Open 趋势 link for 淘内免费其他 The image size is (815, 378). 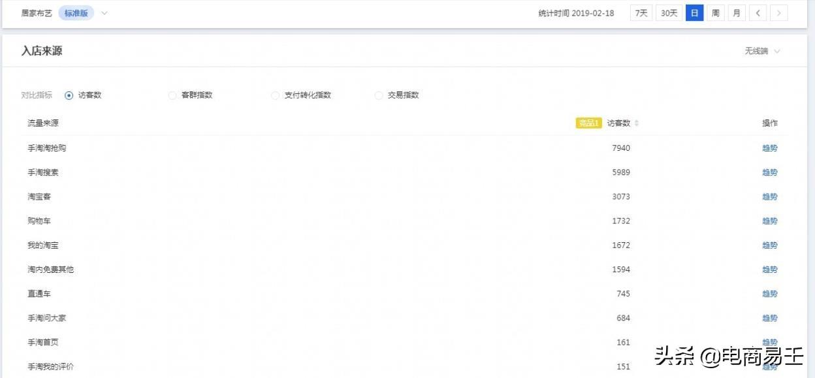click(770, 270)
